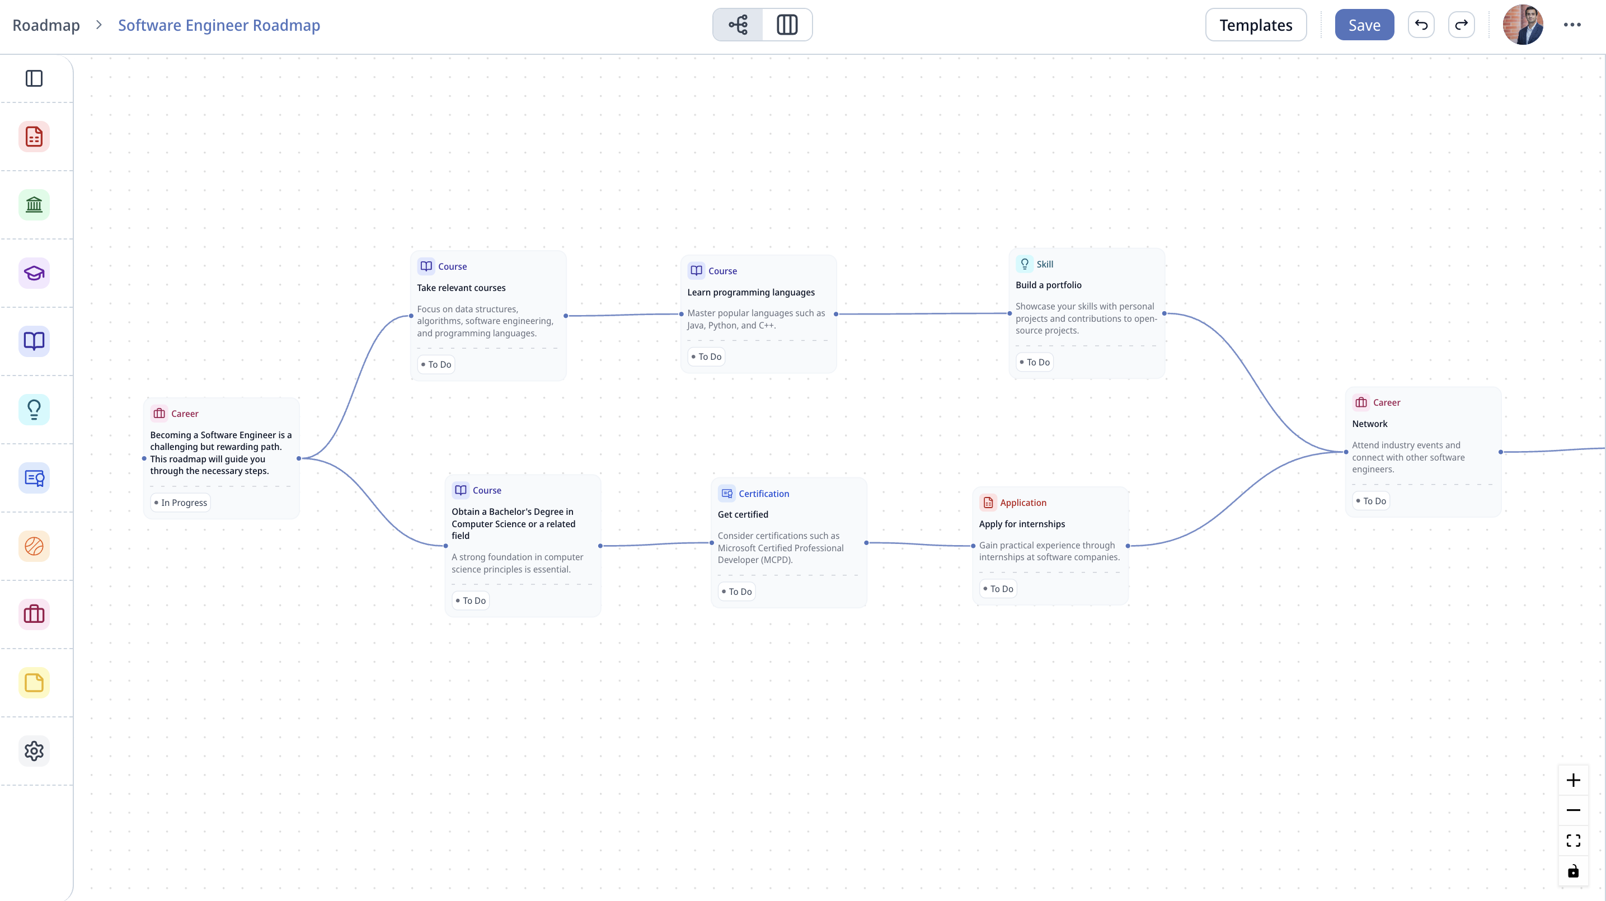Viewport: 1606px width, 901px height.
Task: Open To Do status on Network card
Action: (x=1370, y=501)
